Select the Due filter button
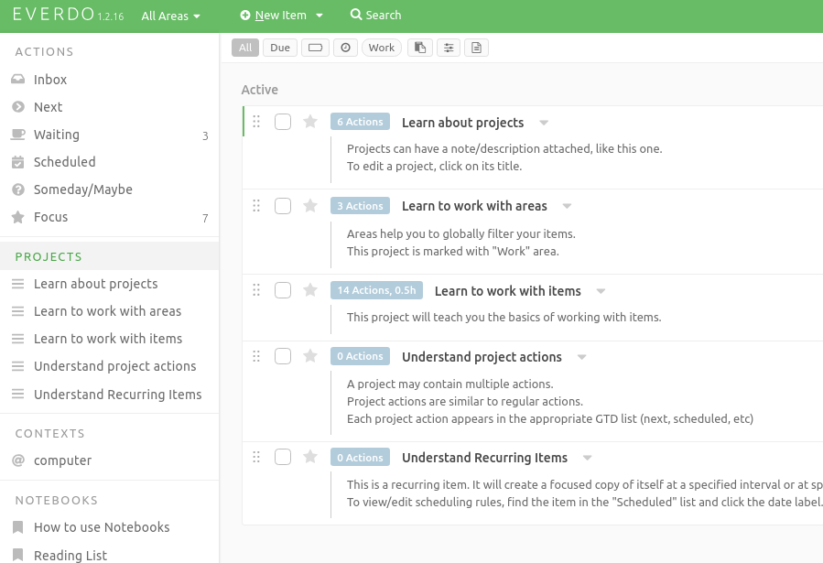The width and height of the screenshot is (823, 563). (x=280, y=48)
